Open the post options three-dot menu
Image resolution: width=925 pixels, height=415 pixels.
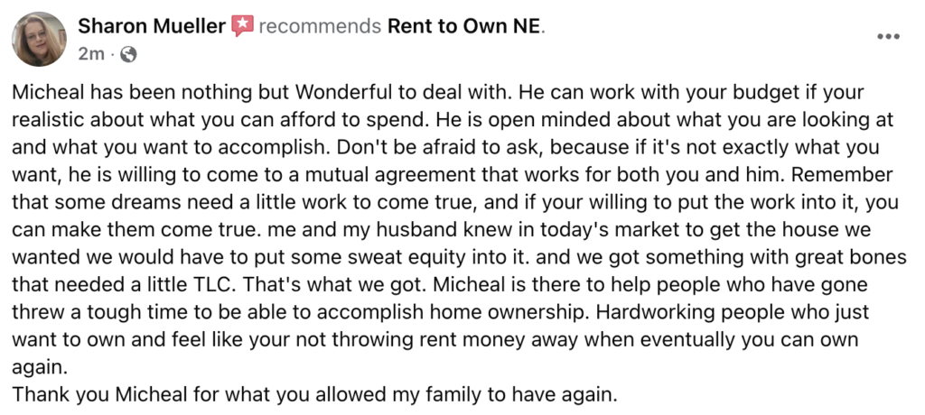pos(888,37)
